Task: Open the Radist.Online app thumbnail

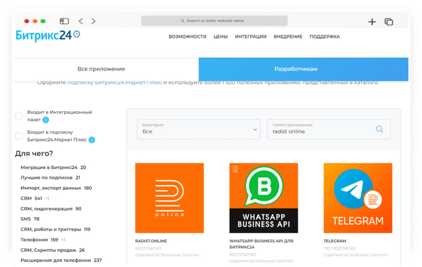Action: (169, 198)
